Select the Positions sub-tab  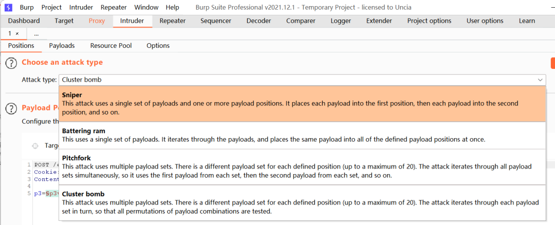coord(21,46)
